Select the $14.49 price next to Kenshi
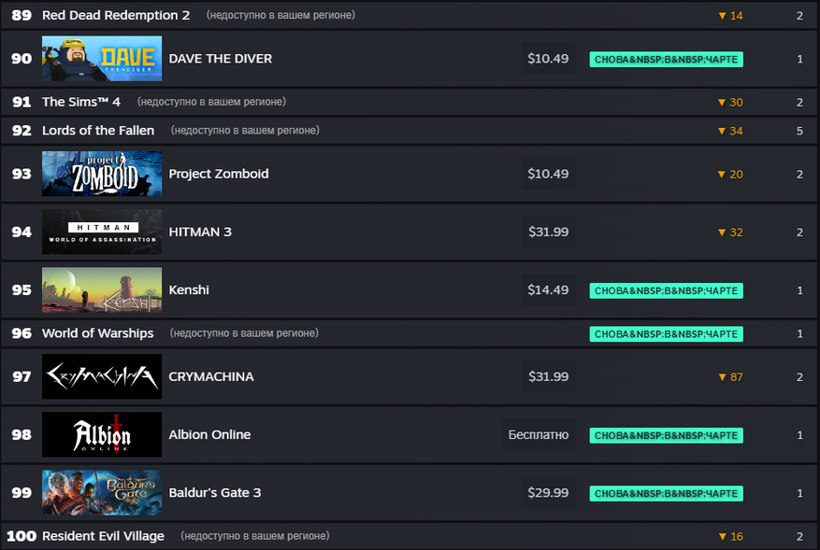820x550 pixels. pos(548,290)
